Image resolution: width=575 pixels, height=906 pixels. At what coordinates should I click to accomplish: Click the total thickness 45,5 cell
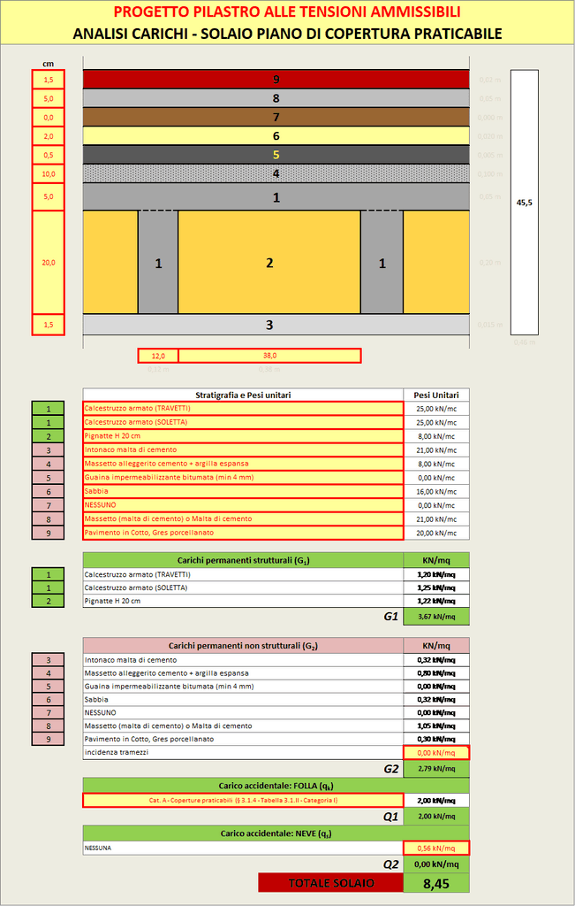524,203
